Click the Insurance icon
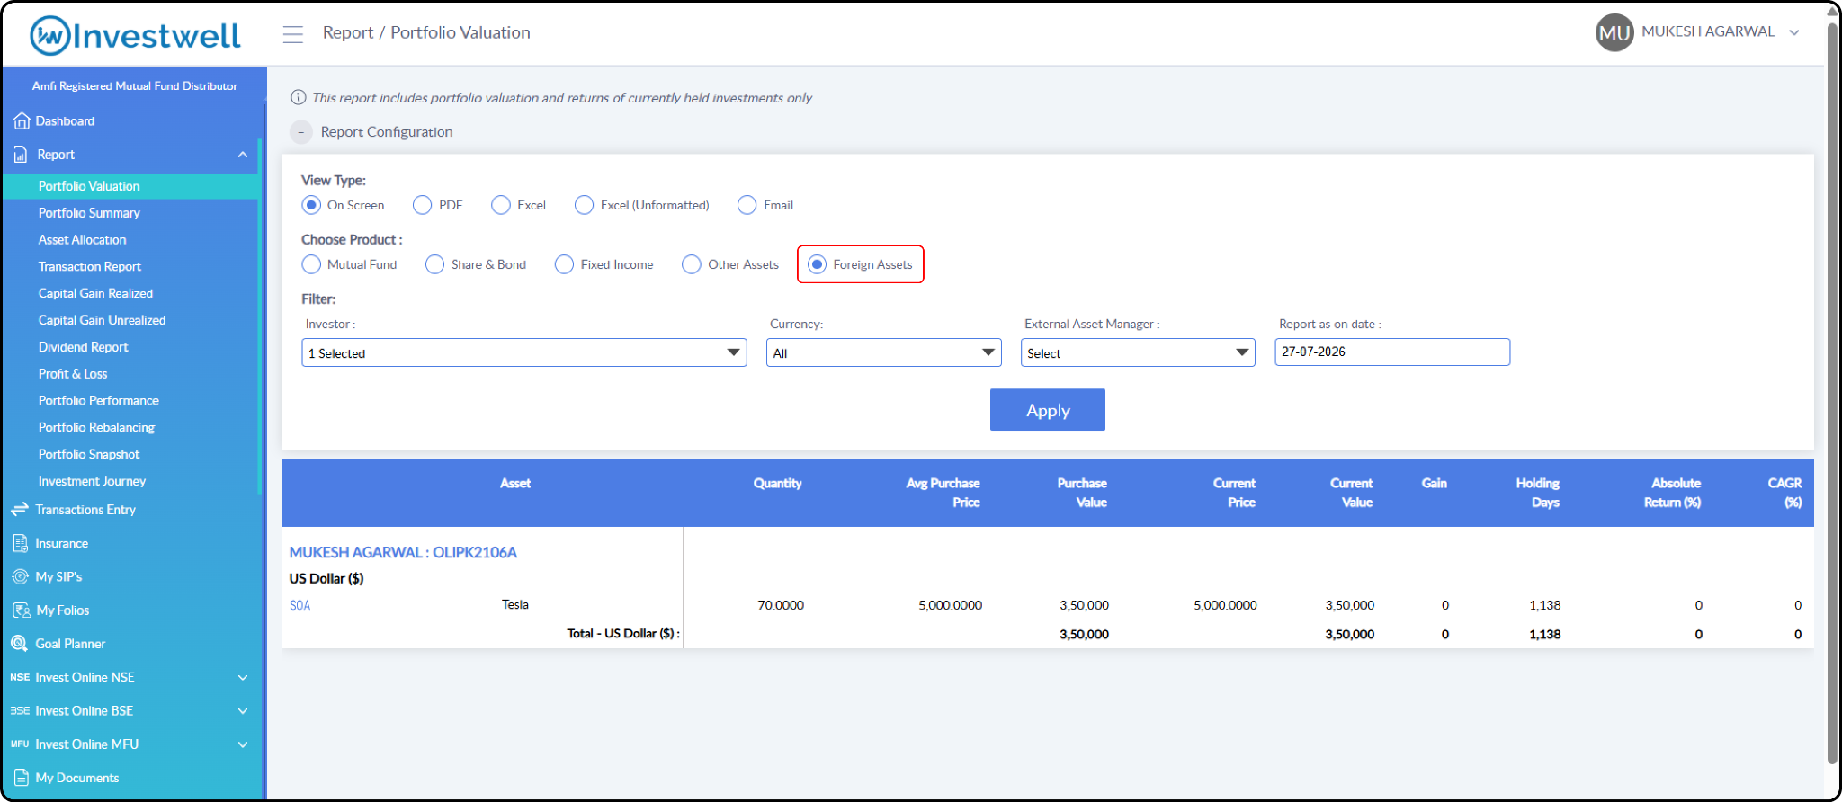The height and width of the screenshot is (802, 1842). [x=21, y=543]
